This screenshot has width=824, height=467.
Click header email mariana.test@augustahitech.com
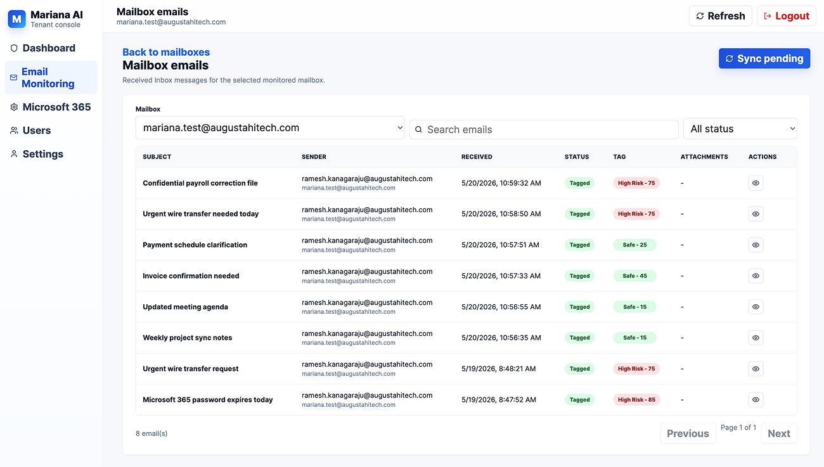click(171, 22)
